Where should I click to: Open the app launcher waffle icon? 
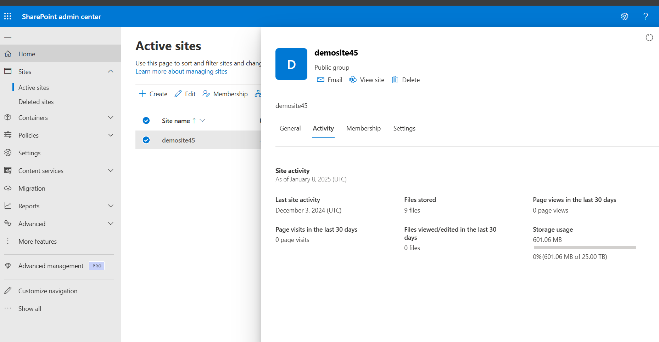pyautogui.click(x=8, y=16)
